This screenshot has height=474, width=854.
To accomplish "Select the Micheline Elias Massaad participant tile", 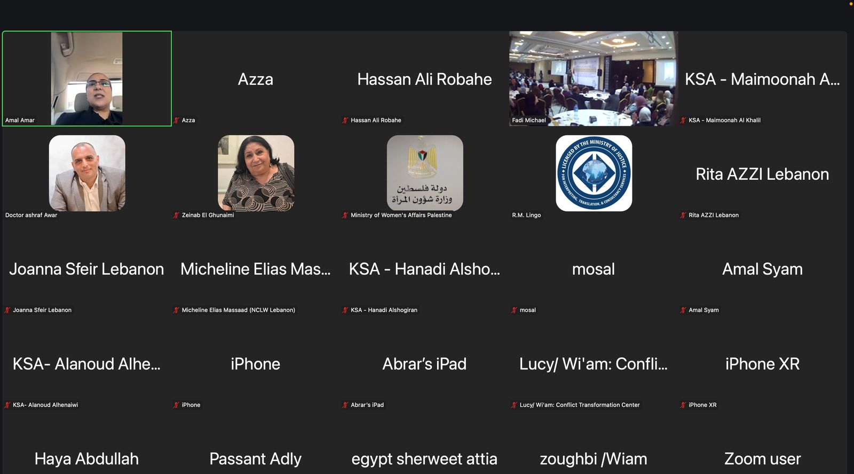I will pos(256,268).
